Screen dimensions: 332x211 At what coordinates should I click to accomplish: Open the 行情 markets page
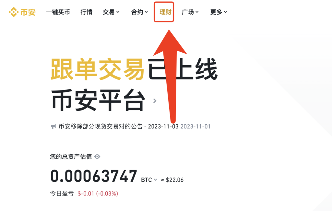86,12
